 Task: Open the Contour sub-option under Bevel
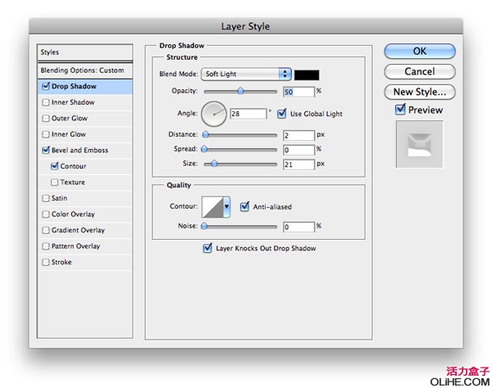coord(84,166)
